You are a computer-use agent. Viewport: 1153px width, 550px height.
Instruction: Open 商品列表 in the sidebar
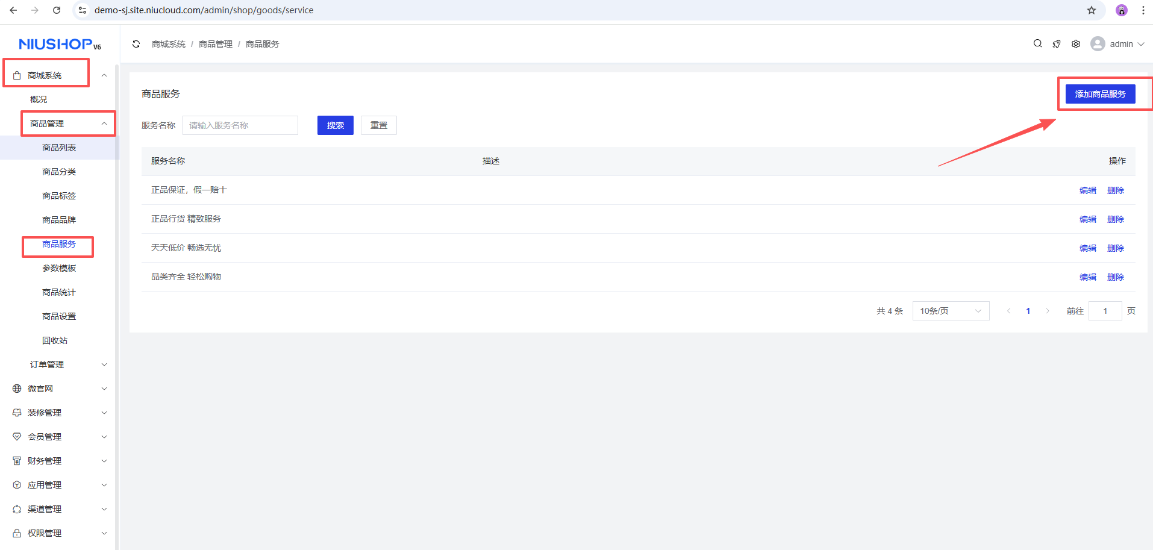[x=59, y=148]
